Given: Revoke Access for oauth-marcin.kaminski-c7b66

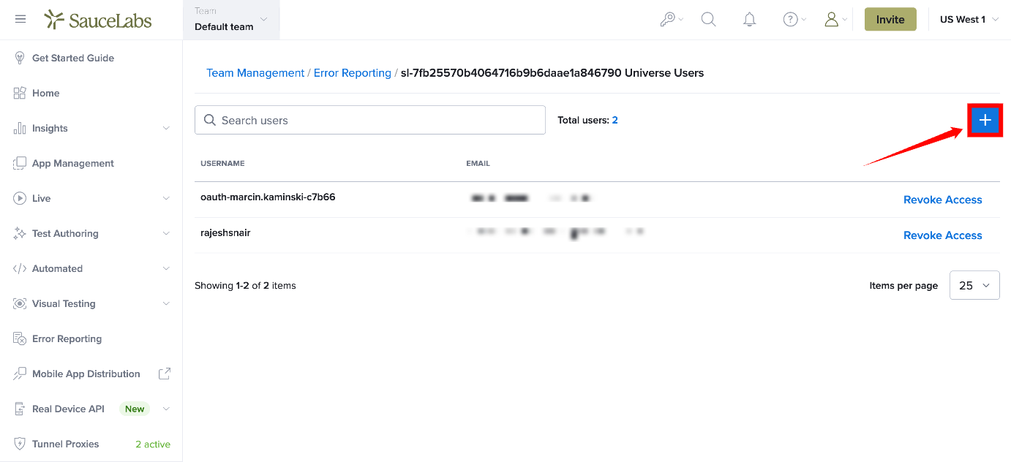Looking at the screenshot, I should coord(942,200).
